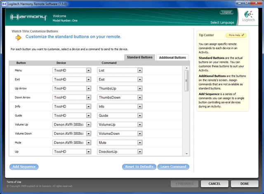
Task: Open the Mute row device dropdown
Action: pos(72,143)
